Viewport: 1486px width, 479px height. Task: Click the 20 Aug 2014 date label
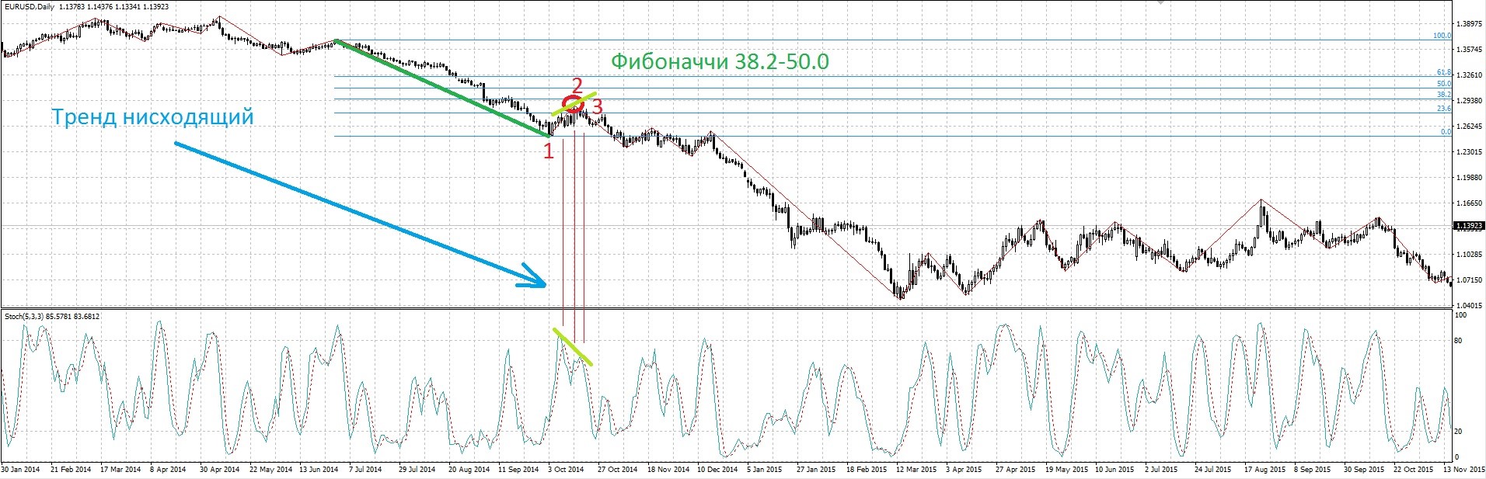click(468, 470)
